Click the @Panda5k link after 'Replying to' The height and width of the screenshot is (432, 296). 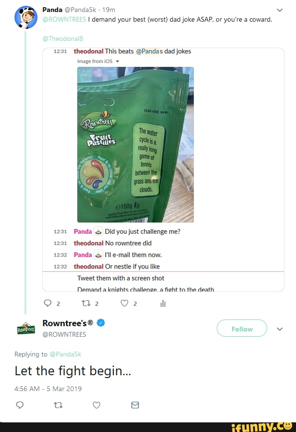65,354
